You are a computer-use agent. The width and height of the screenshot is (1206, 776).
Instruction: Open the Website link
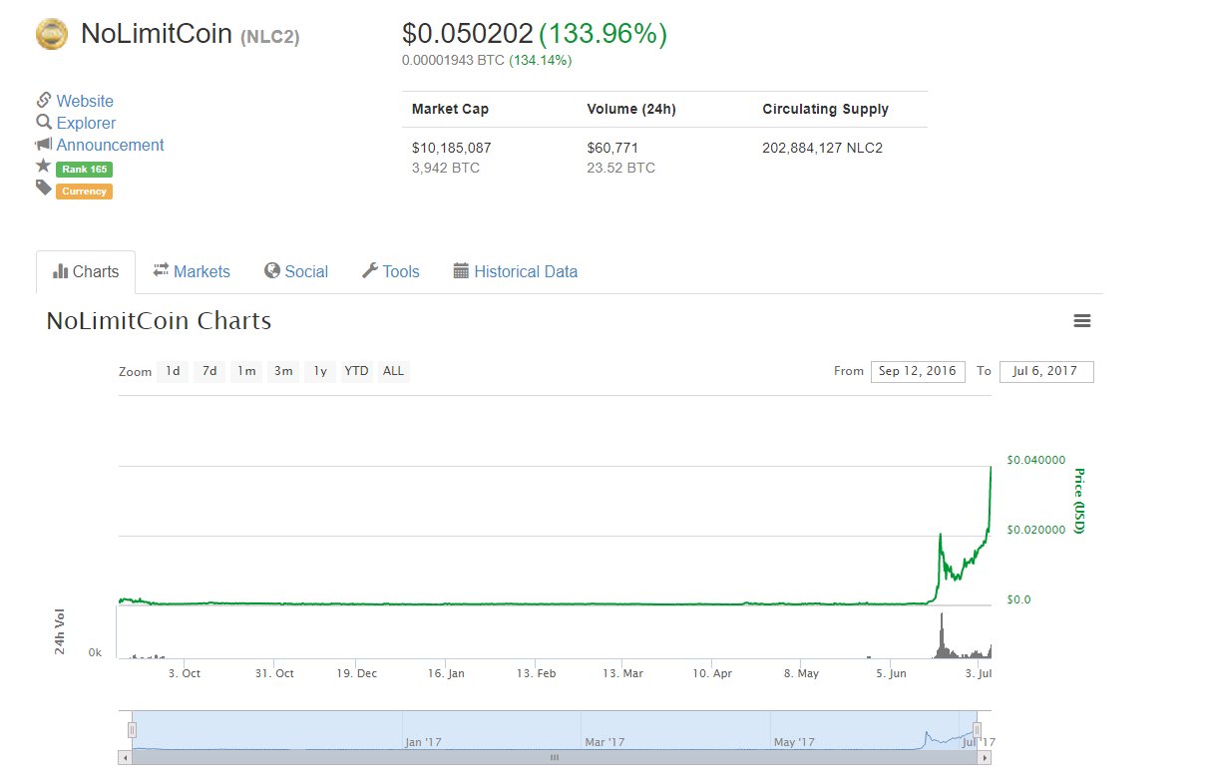[x=85, y=101]
